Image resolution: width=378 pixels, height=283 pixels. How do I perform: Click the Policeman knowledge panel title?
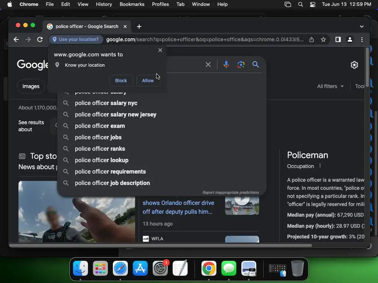(307, 155)
